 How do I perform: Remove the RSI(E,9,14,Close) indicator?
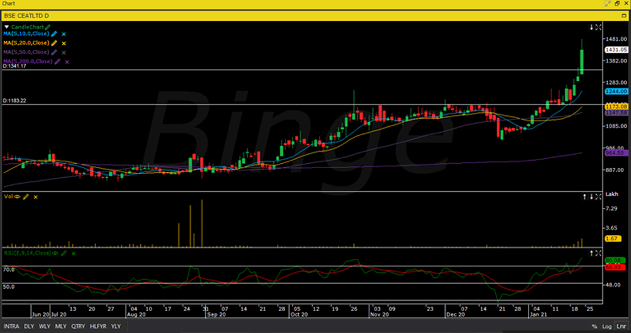73,254
